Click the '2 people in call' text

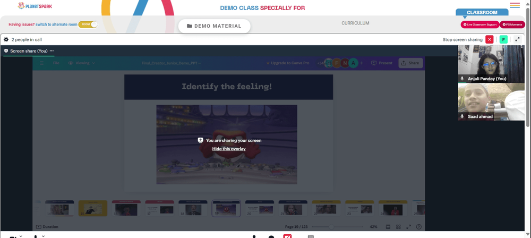pos(27,39)
